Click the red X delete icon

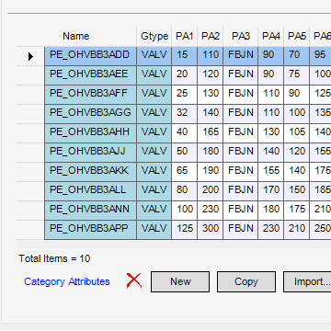coord(134,280)
